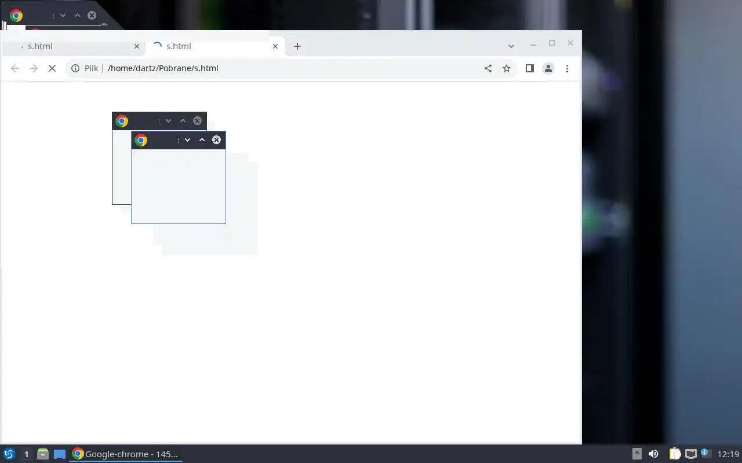Image resolution: width=742 pixels, height=463 pixels.
Task: Click the Chrome icon of the front popup window
Action: point(141,140)
